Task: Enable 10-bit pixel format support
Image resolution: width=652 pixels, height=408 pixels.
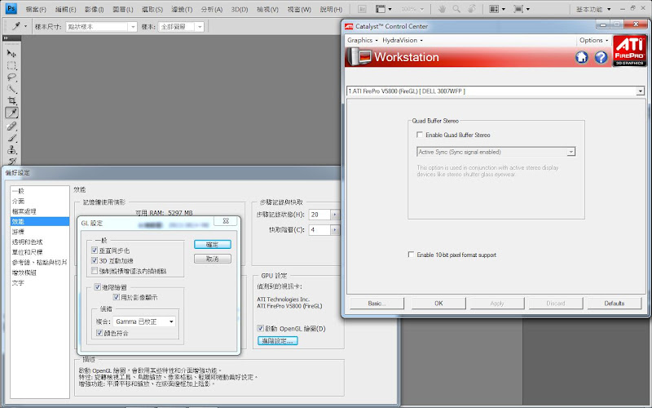Action: pyautogui.click(x=411, y=255)
